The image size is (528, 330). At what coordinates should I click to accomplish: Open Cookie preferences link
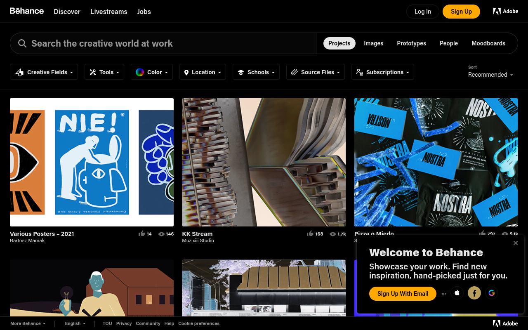[x=199, y=323]
